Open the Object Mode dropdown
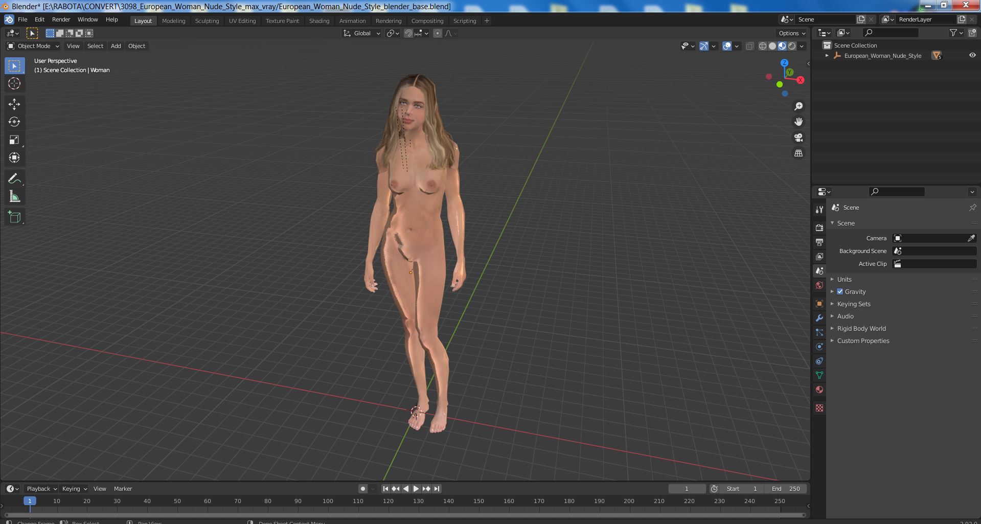The width and height of the screenshot is (981, 524). coord(33,46)
